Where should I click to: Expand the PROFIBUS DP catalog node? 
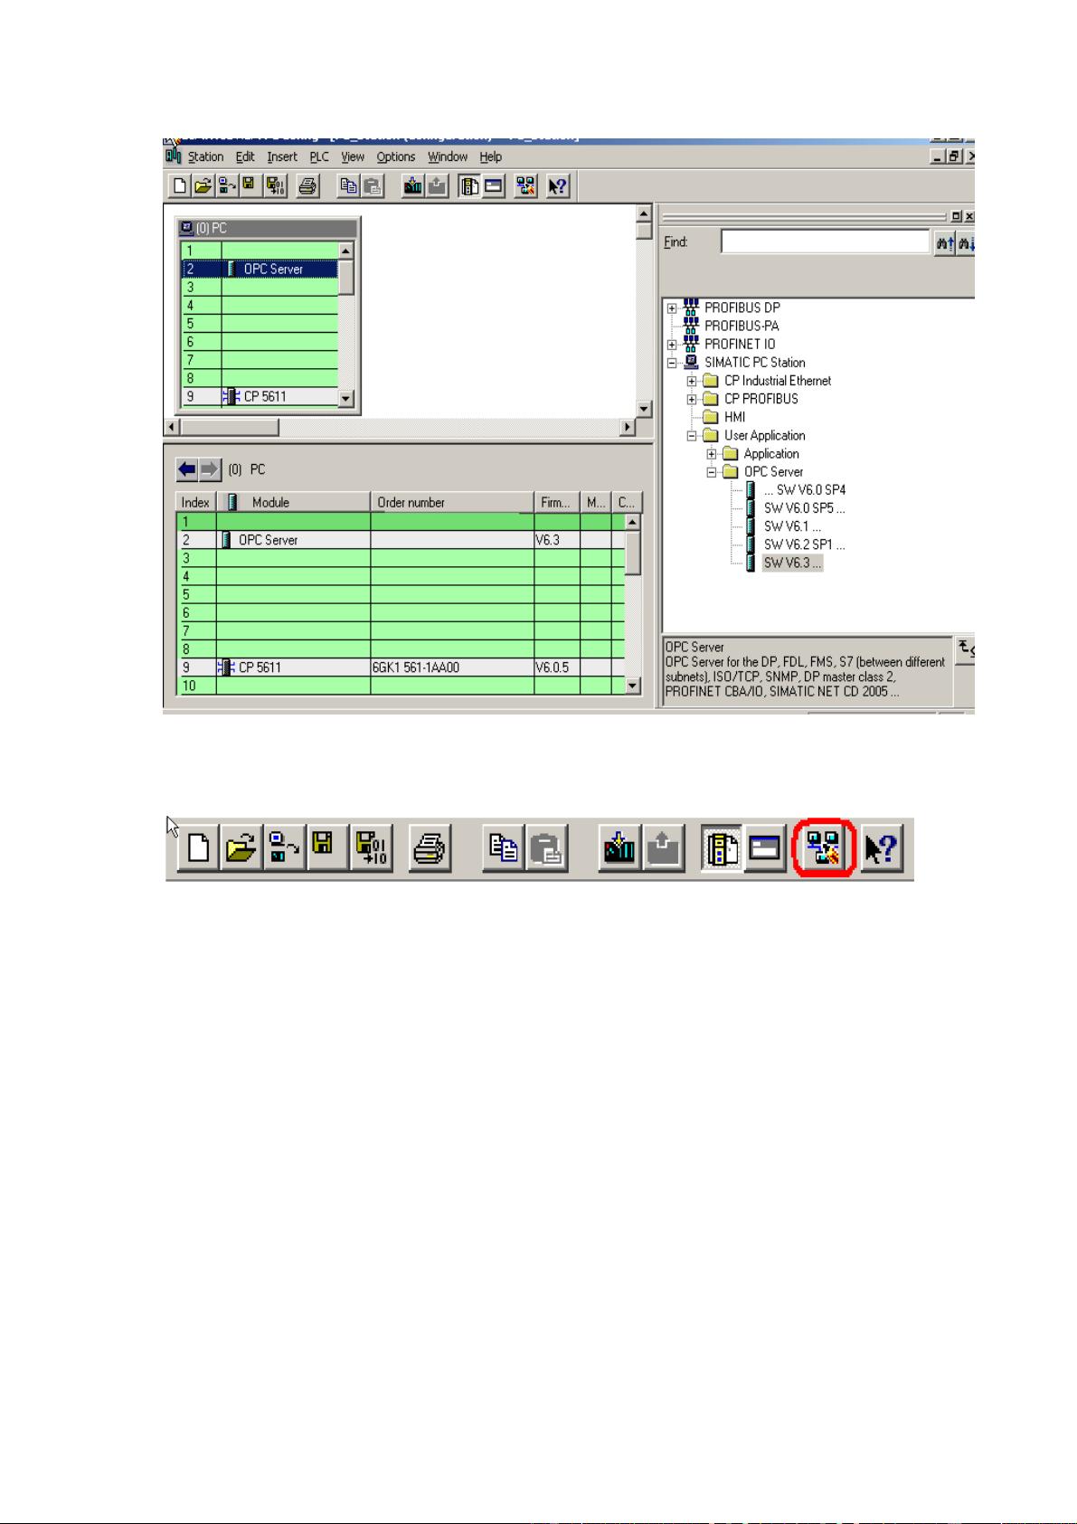pos(672,308)
